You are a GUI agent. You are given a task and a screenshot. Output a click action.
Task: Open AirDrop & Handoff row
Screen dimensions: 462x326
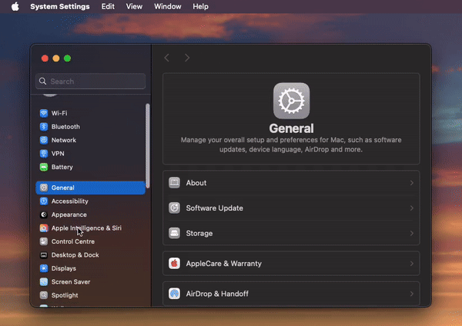pyautogui.click(x=291, y=294)
